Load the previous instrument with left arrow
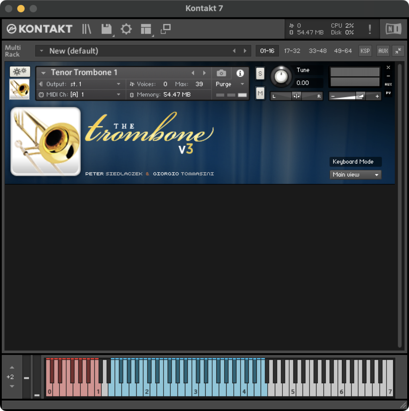This screenshot has height=411, width=409. point(193,73)
